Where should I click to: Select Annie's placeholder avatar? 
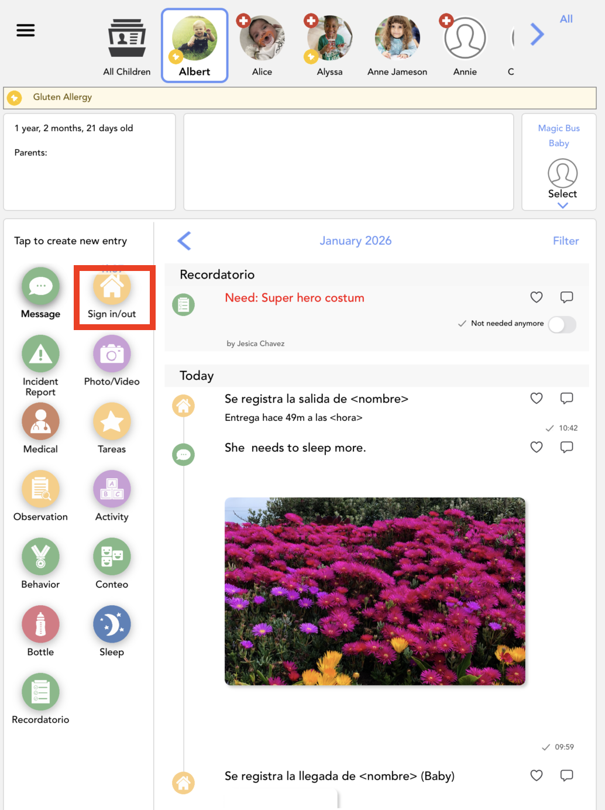(x=465, y=39)
